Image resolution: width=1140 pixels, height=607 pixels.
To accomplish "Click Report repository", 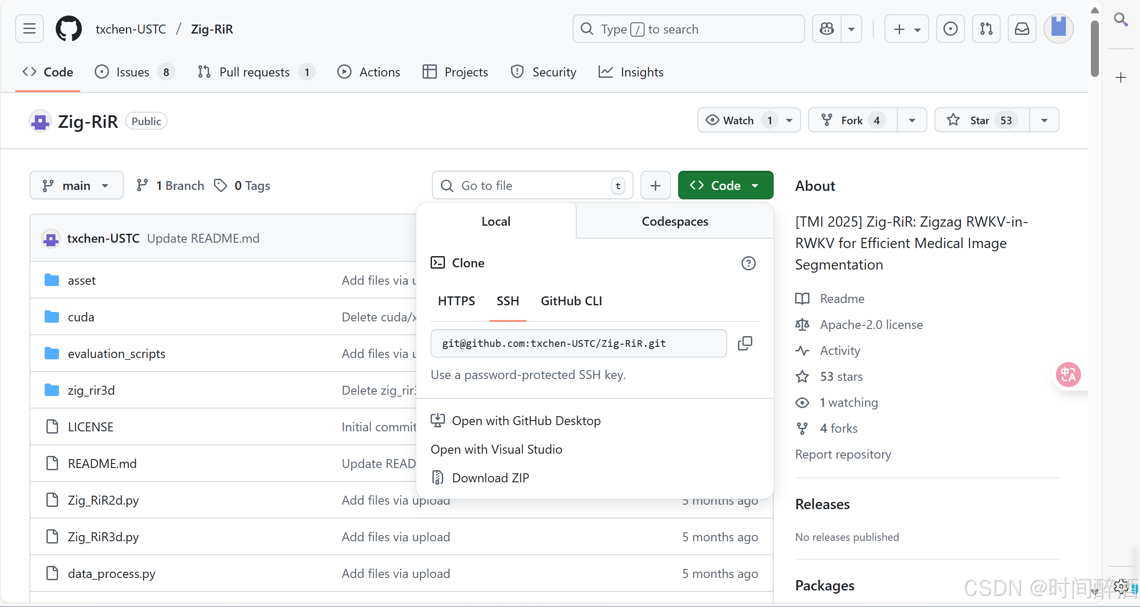I will pos(843,454).
